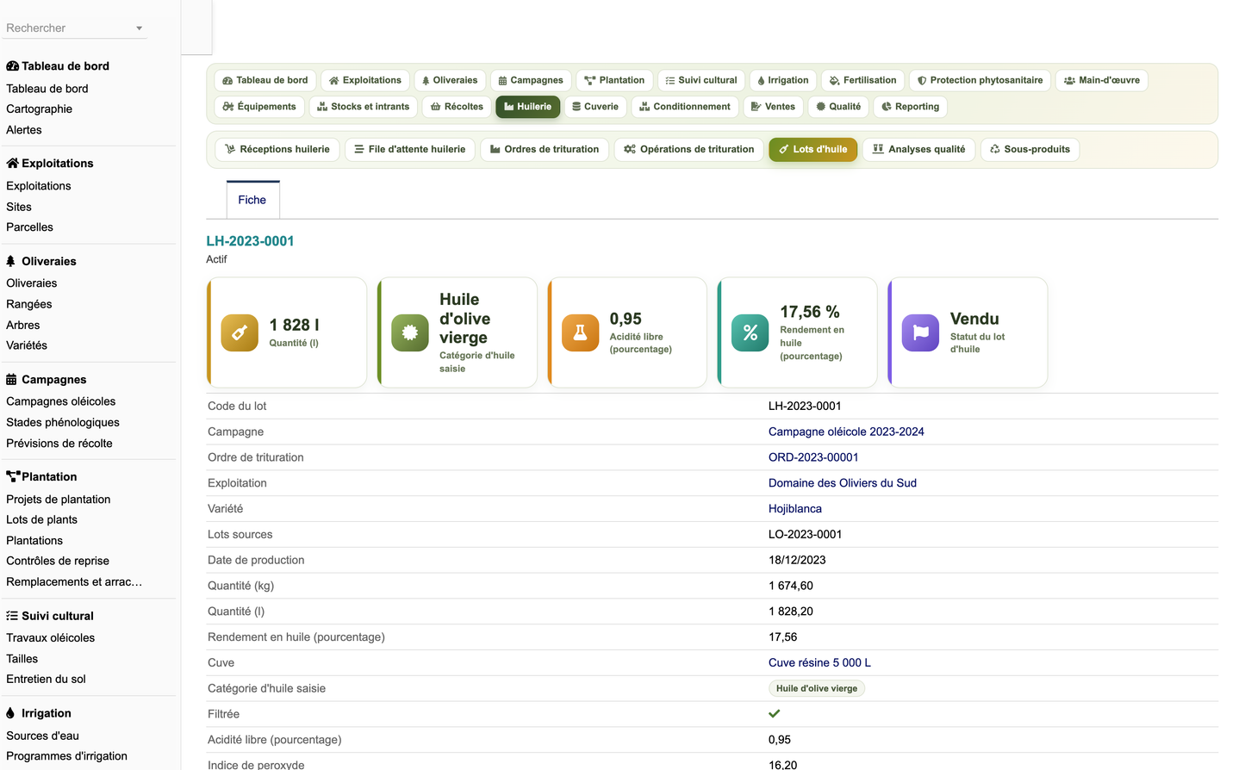The width and height of the screenshot is (1245, 770).
Task: Open Suivi cultural in the top navigation bar
Action: point(701,80)
